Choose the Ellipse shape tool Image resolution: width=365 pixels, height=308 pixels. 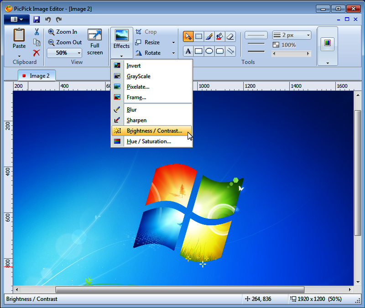[209, 51]
